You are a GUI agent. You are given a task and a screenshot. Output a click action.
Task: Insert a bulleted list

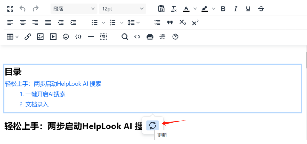[95, 23]
